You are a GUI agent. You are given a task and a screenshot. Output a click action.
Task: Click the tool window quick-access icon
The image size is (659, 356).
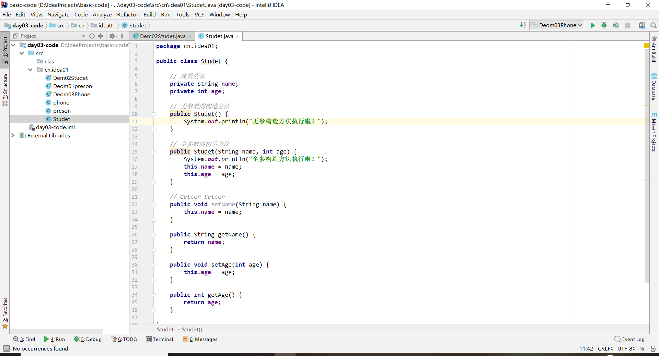[6, 348]
